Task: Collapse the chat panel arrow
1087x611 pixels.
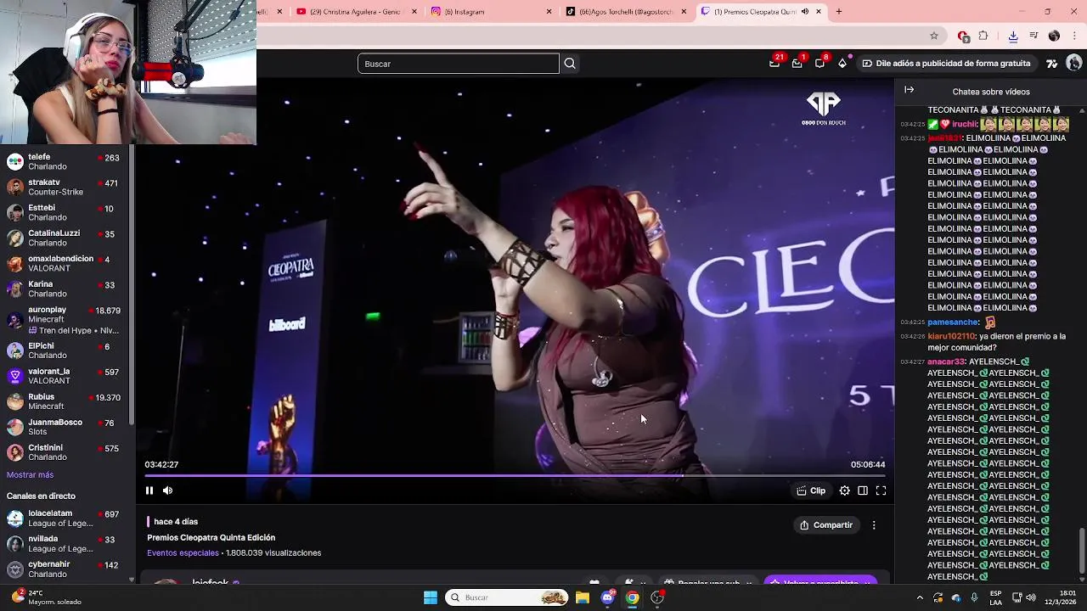Action: click(x=910, y=90)
